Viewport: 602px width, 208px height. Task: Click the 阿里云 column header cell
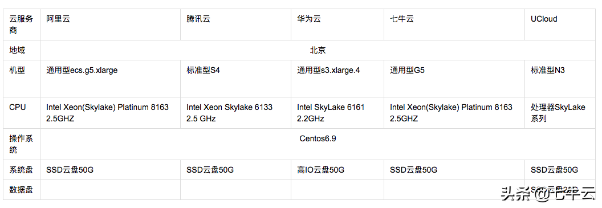click(110, 25)
